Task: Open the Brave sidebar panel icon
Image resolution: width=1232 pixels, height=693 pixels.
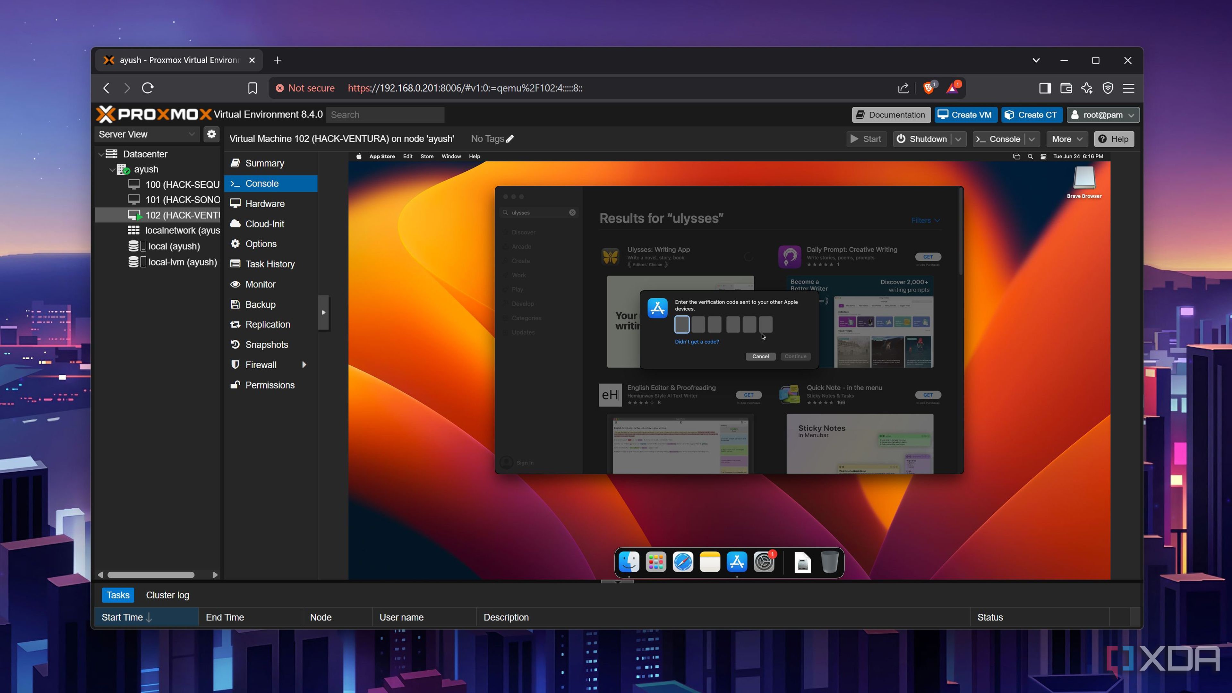Action: tap(1045, 88)
